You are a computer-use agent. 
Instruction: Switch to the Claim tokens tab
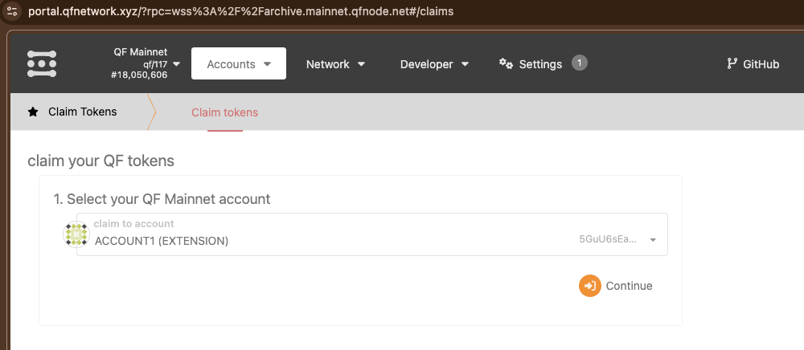tap(224, 112)
